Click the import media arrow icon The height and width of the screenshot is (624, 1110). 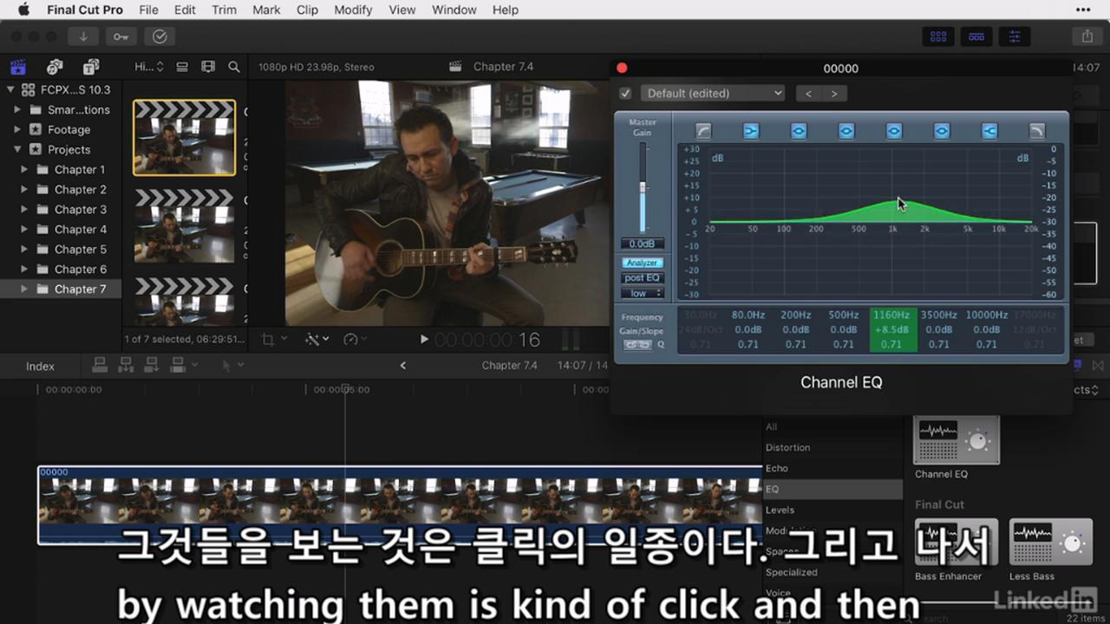pos(83,36)
